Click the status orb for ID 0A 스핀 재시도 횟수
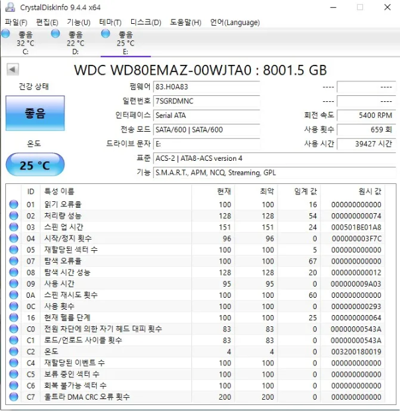400x413 pixels. coord(14,295)
